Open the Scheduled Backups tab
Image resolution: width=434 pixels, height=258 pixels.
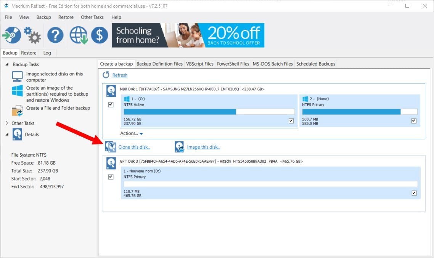point(316,64)
